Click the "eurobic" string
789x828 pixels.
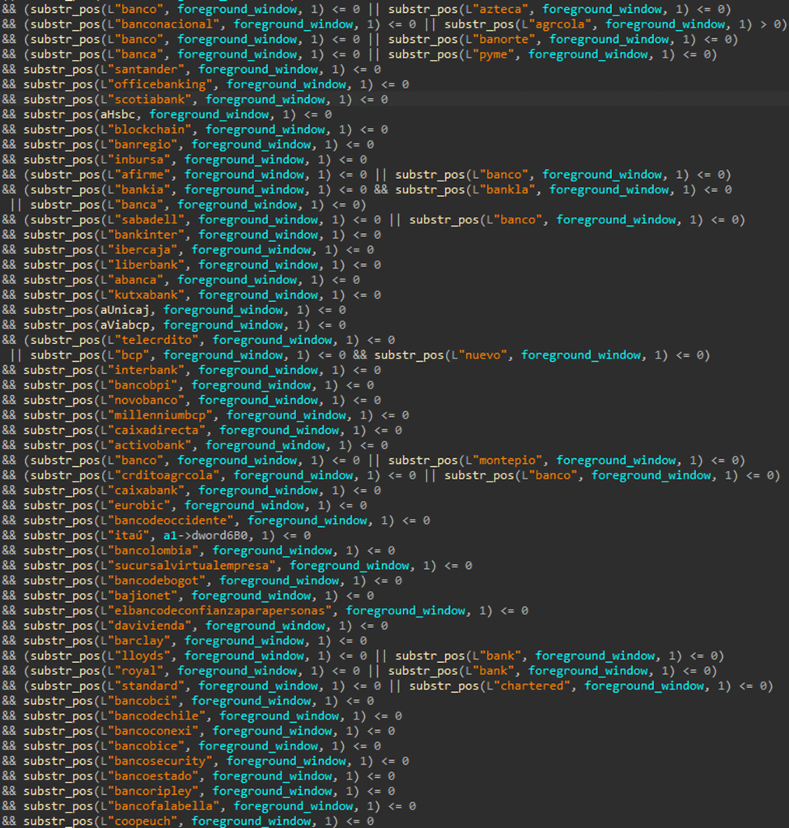click(139, 506)
